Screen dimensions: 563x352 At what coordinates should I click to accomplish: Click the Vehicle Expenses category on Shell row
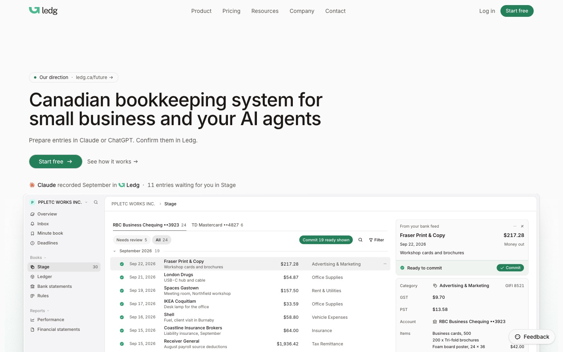tap(330, 317)
